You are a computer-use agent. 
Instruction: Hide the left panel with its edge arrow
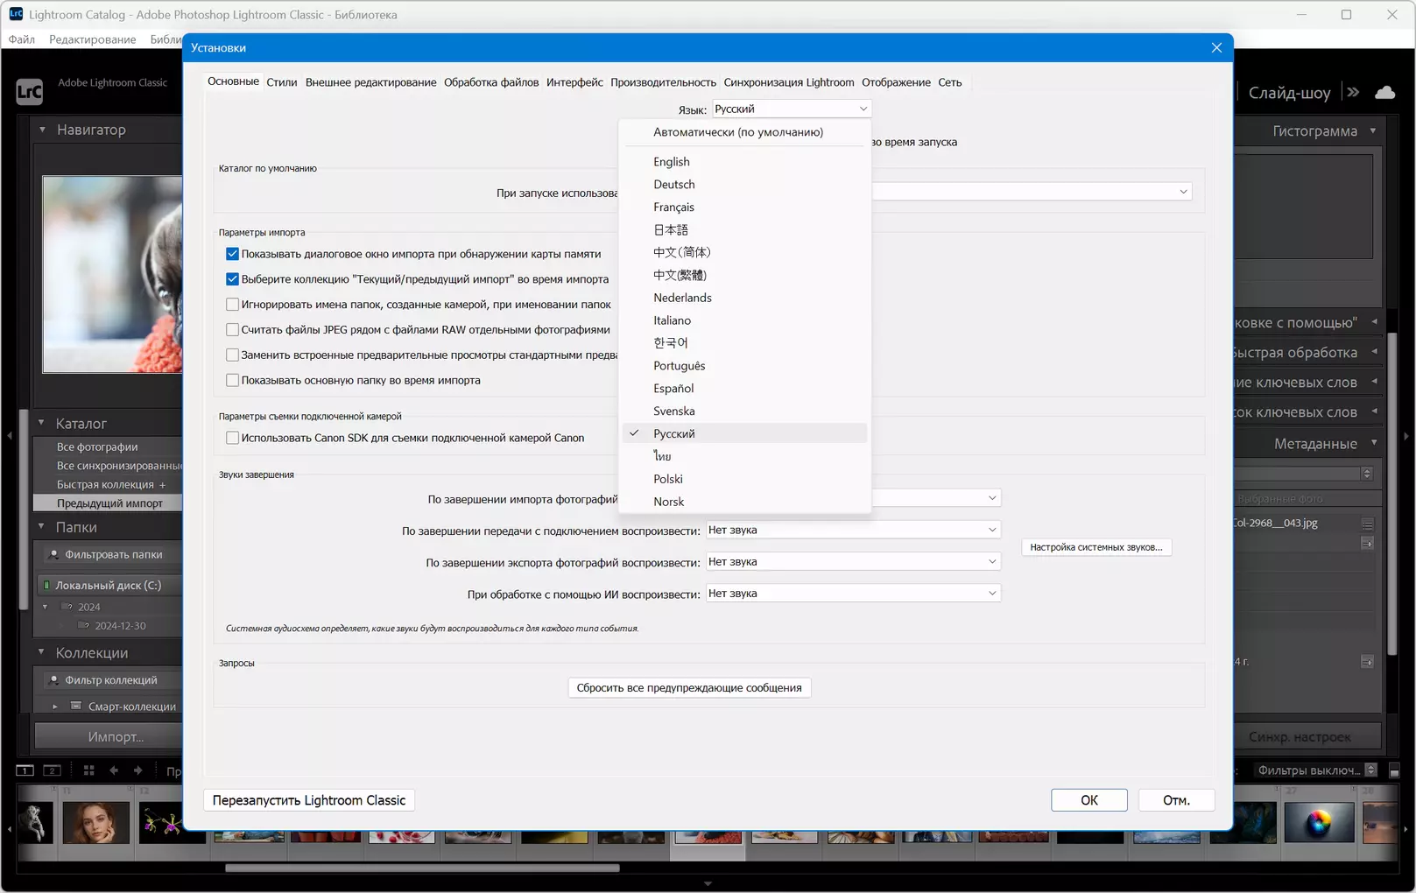9,435
